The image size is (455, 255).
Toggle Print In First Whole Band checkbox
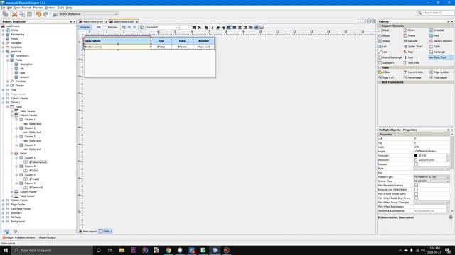click(416, 193)
